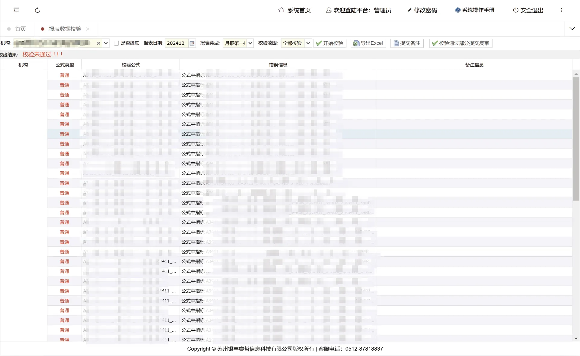Click the 开始校验 button
The image size is (580, 356).
pos(330,43)
